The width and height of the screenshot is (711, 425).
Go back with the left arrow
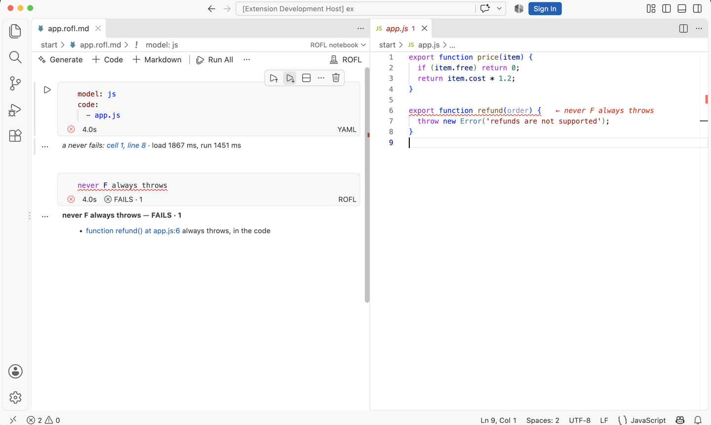click(211, 9)
